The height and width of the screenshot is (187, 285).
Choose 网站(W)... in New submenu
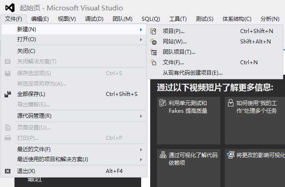click(215, 42)
